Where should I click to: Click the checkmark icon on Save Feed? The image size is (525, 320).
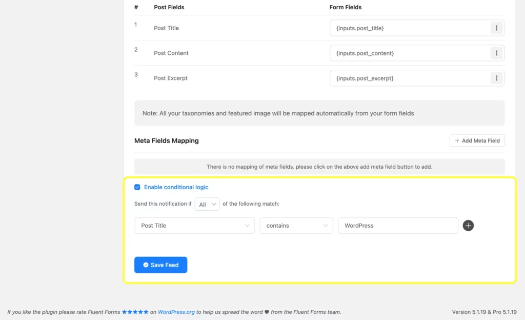(146, 265)
